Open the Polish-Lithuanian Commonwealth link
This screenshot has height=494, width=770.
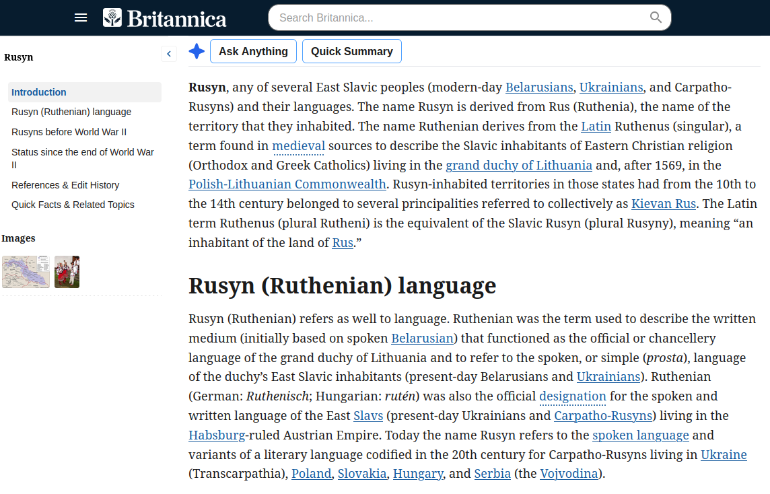pyautogui.click(x=287, y=184)
